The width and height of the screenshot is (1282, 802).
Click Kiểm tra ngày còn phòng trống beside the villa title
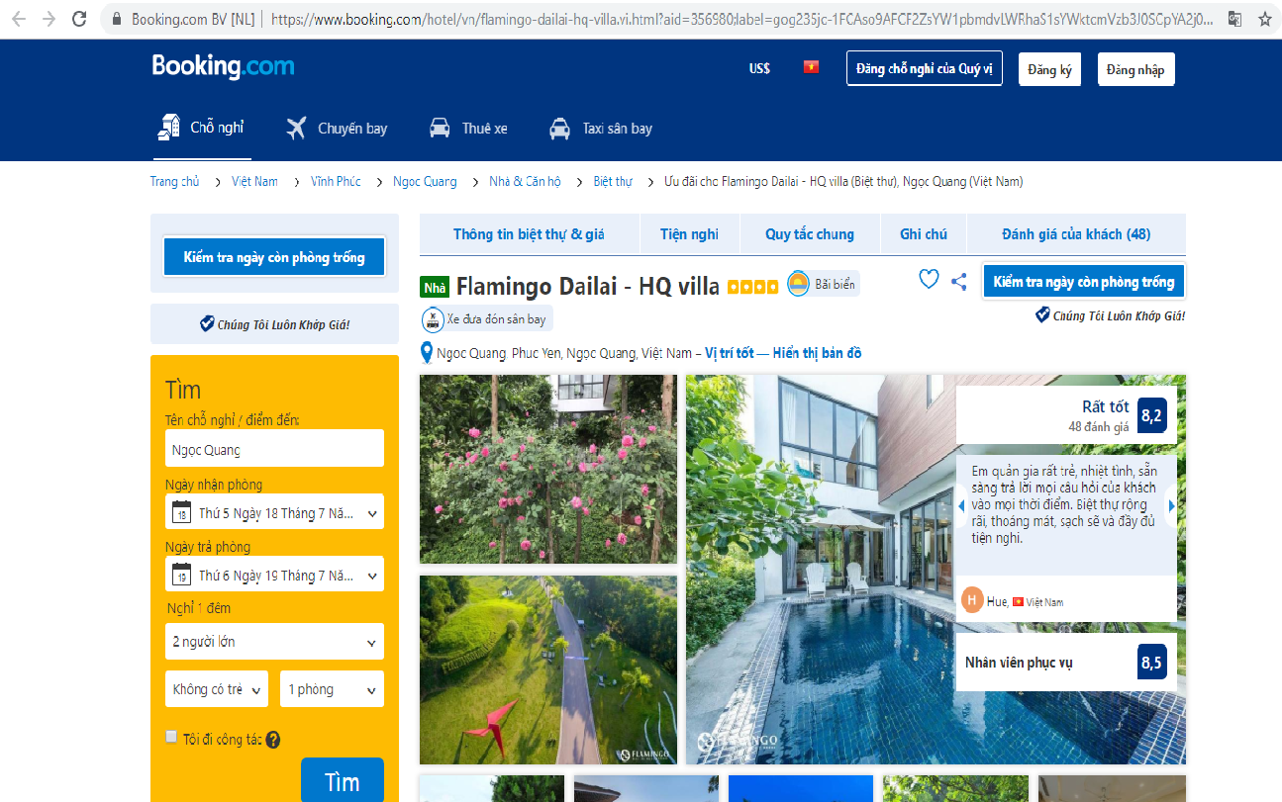click(1083, 281)
